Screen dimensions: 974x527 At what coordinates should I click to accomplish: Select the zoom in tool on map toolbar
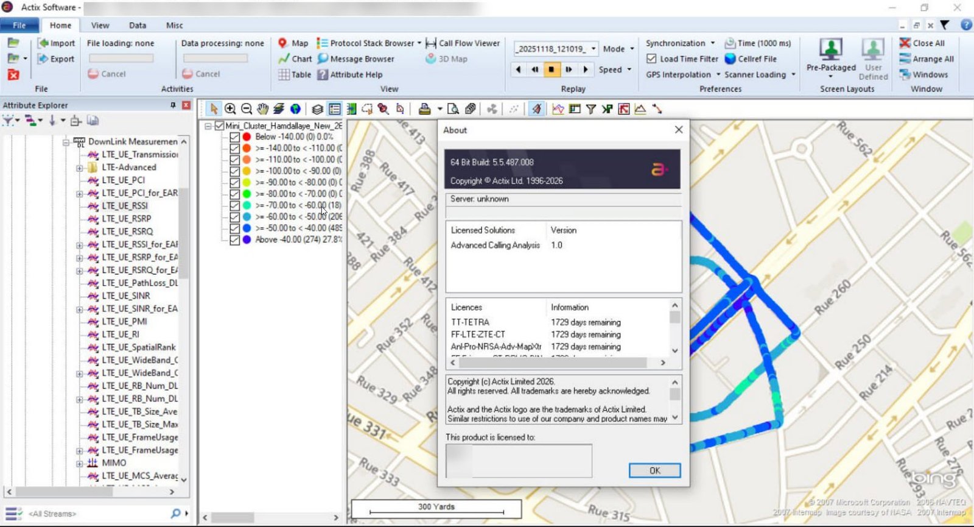point(230,109)
